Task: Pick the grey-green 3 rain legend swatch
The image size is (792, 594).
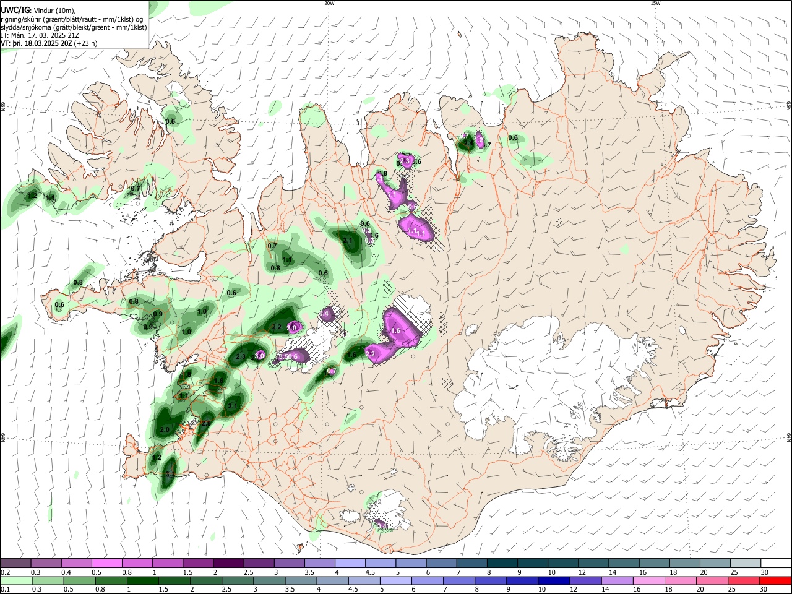Action: (269, 580)
